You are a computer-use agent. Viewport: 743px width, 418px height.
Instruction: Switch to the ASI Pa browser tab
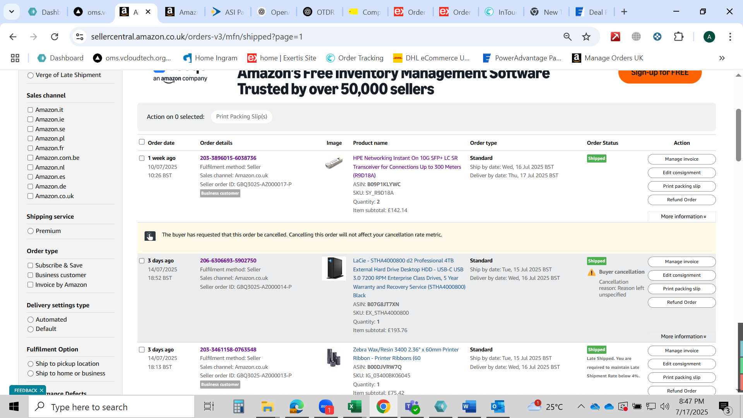[228, 12]
